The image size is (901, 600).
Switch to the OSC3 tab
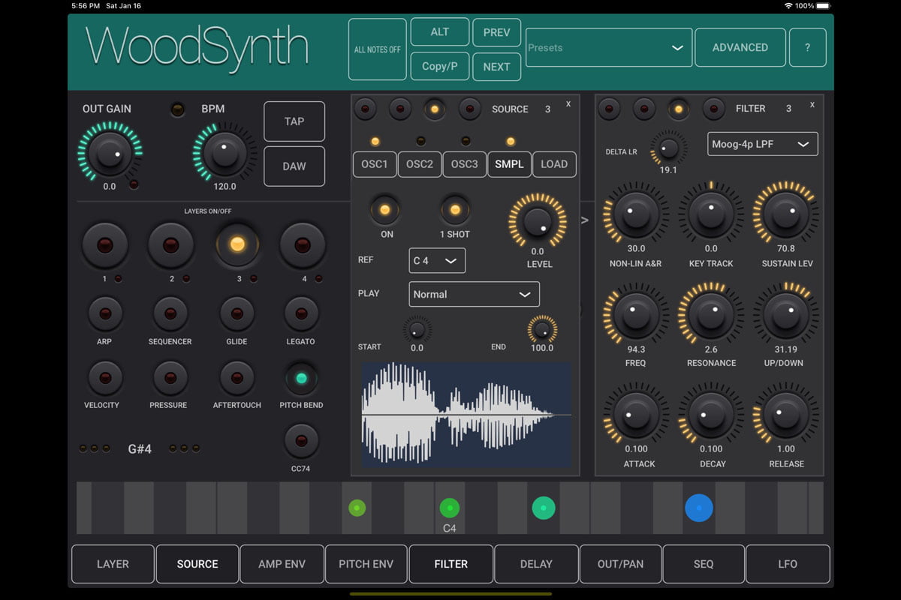(x=465, y=164)
